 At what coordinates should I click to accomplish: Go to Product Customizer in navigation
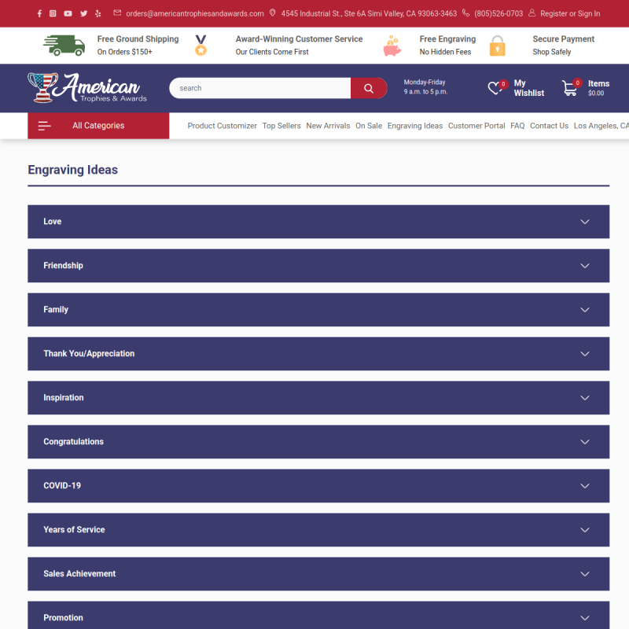(222, 126)
